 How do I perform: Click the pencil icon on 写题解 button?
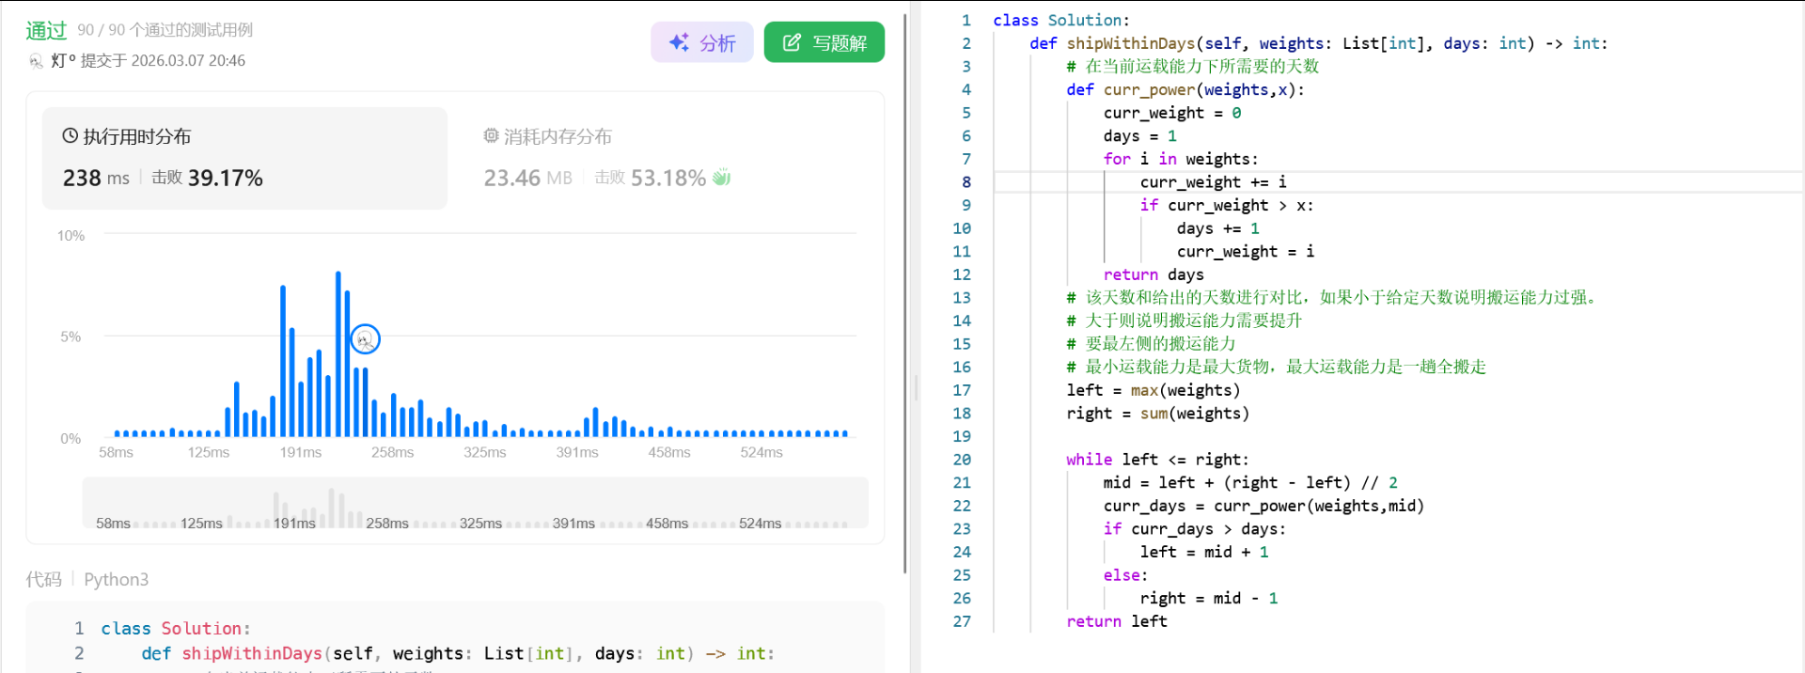(x=792, y=42)
